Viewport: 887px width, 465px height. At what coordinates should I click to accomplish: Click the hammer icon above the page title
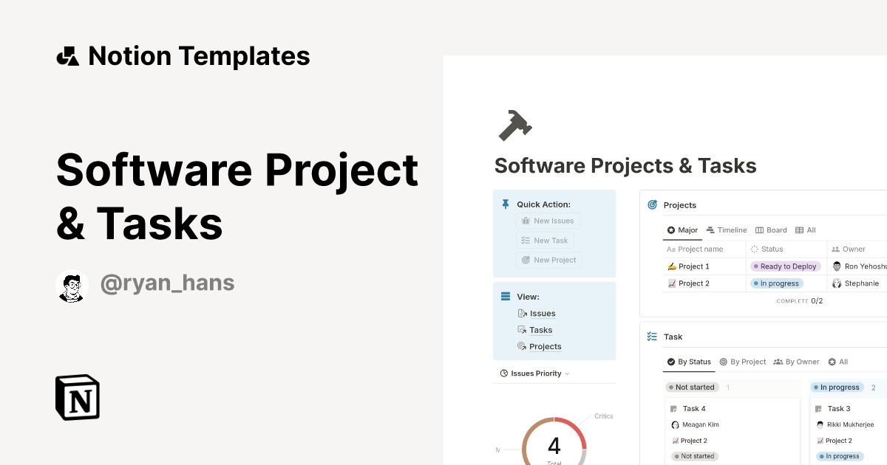tap(515, 125)
